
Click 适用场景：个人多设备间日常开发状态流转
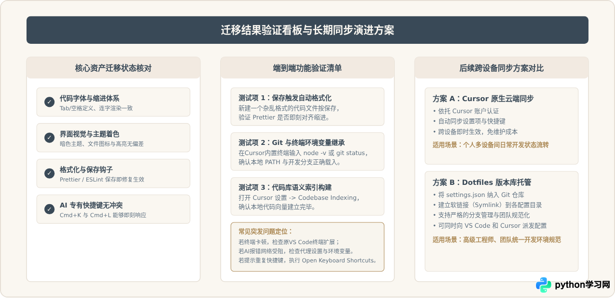pos(491,144)
